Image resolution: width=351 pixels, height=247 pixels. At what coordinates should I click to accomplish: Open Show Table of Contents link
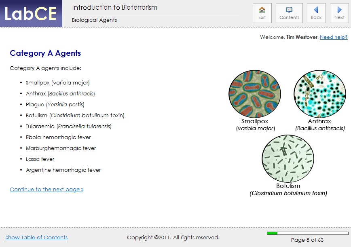36,238
